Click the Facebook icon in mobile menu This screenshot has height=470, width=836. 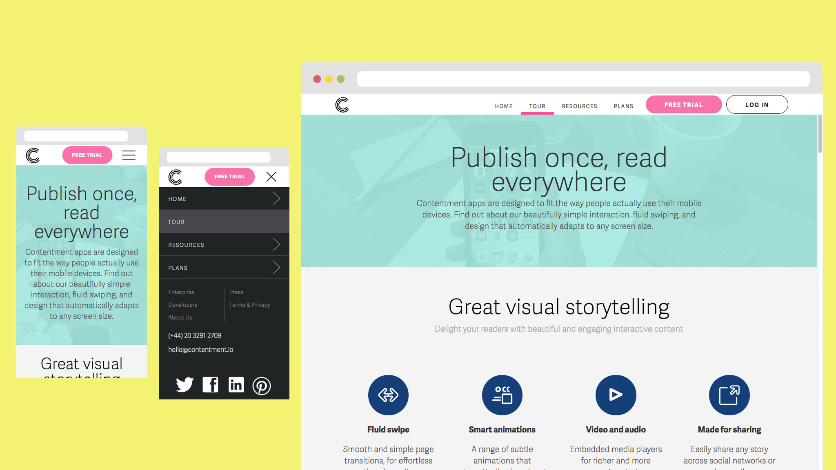210,385
